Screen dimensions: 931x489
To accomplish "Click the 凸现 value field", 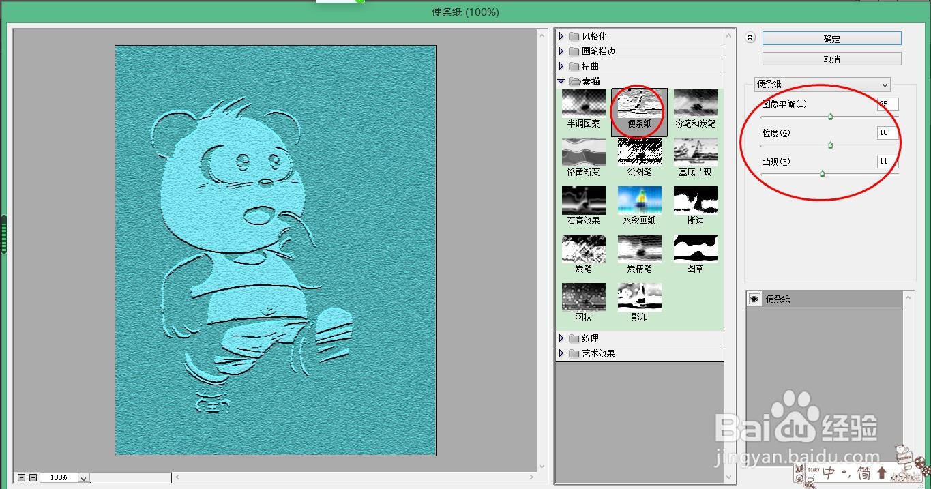I will pos(887,162).
